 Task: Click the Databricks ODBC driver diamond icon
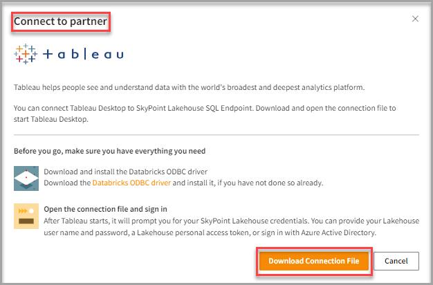tap(26, 178)
